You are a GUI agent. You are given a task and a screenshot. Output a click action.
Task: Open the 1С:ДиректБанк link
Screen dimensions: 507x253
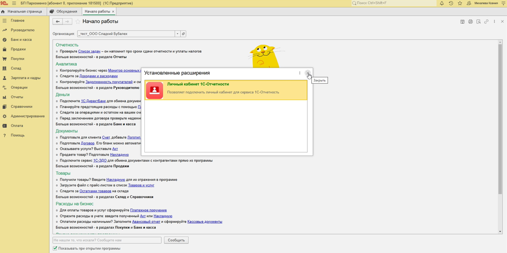click(x=93, y=101)
